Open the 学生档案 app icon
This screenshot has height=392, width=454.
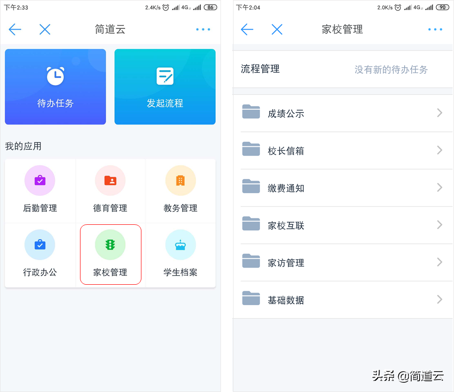(180, 245)
